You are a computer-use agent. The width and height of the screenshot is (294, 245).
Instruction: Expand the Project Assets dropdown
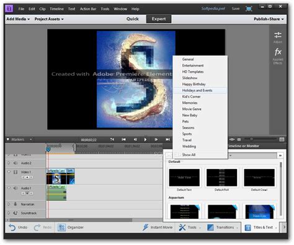[49, 19]
